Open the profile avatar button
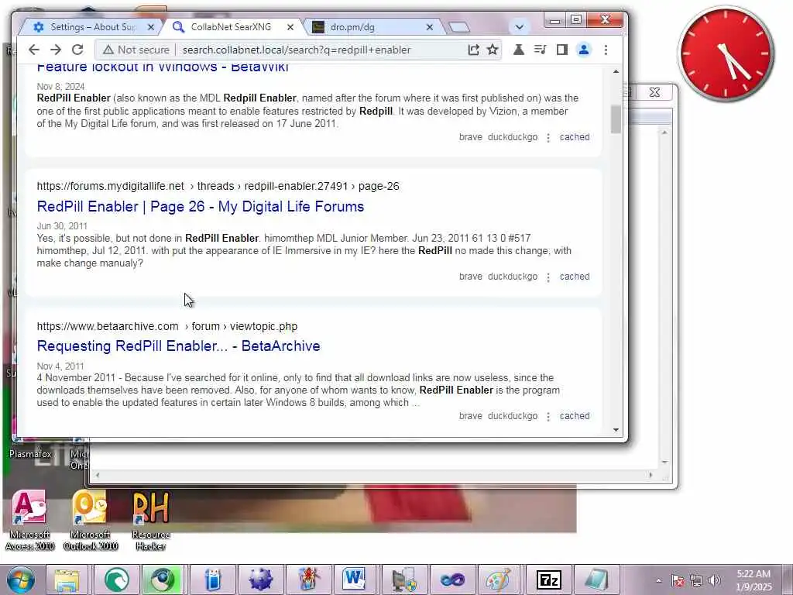The width and height of the screenshot is (793, 595). (x=584, y=50)
